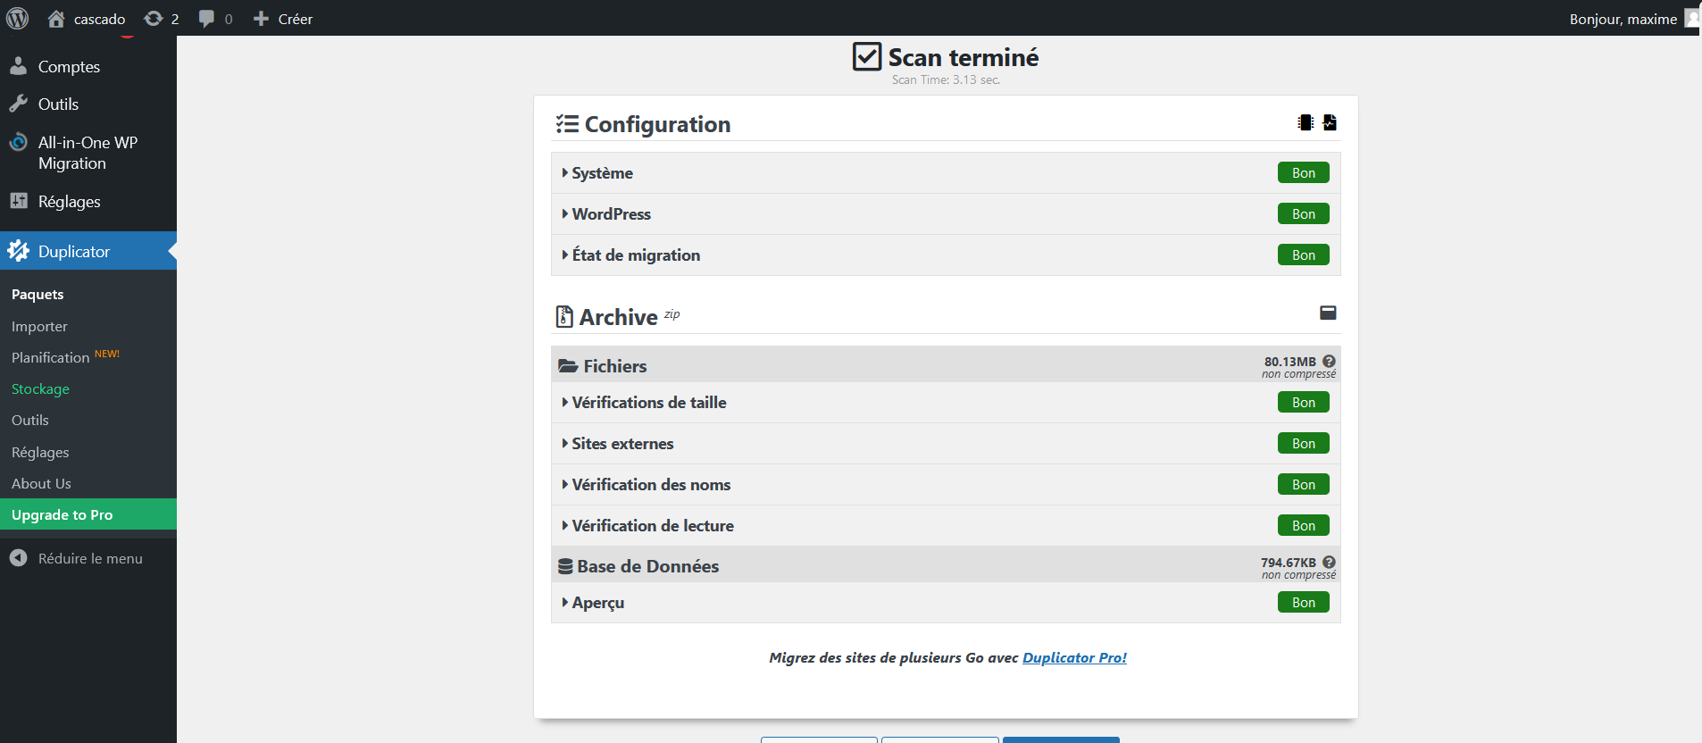1702x743 pixels.
Task: Go to the Stockage submenu
Action: tap(40, 389)
